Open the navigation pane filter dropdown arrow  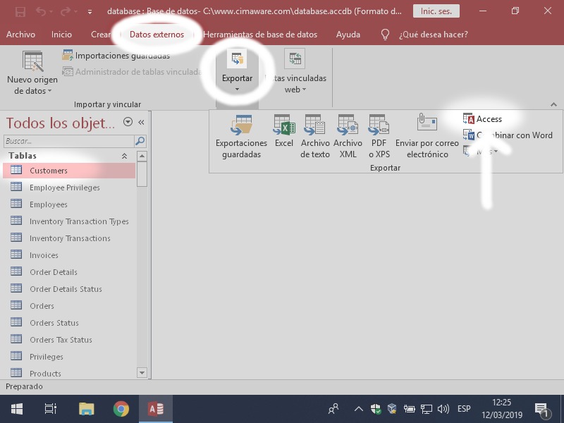128,122
